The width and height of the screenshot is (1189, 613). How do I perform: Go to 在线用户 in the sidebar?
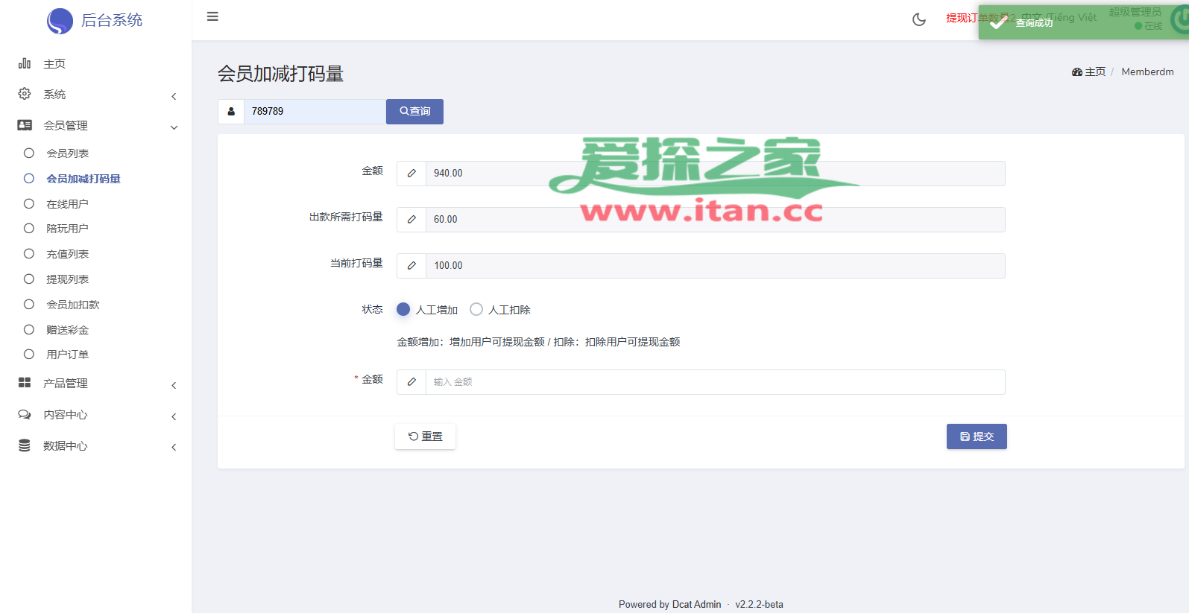click(x=68, y=204)
